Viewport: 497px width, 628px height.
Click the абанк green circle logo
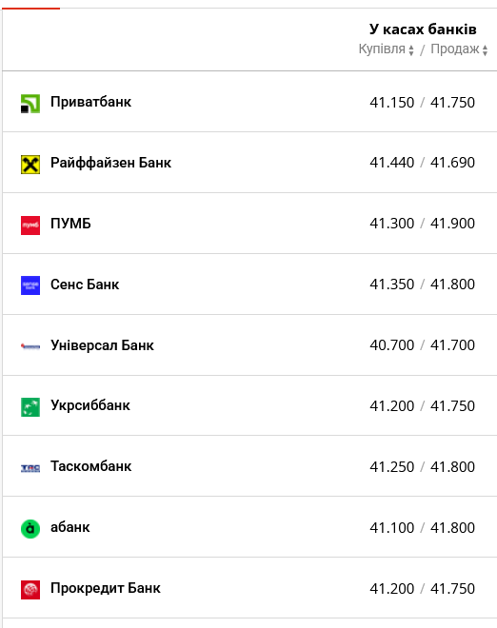30,529
